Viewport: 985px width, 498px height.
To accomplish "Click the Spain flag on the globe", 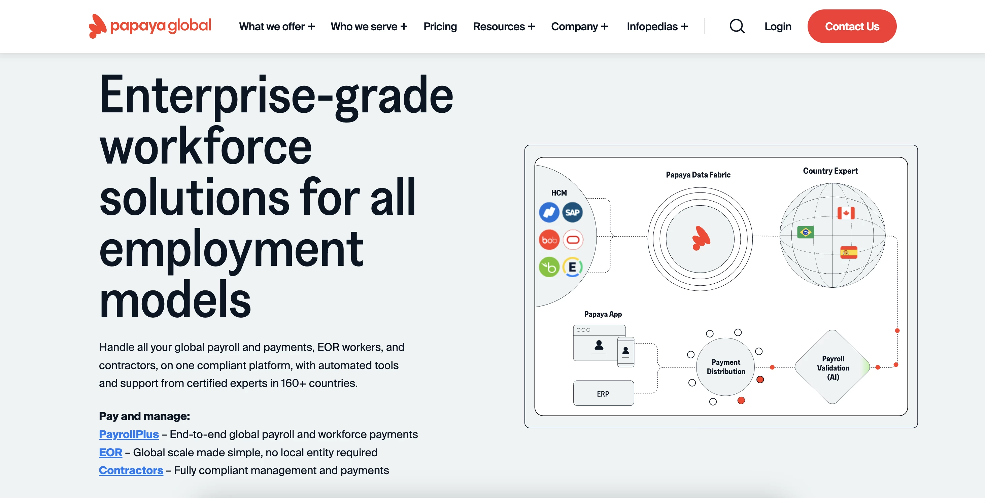I will [848, 252].
